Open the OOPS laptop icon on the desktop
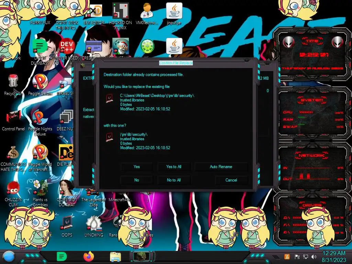This screenshot has width=352, height=264. [67, 223]
